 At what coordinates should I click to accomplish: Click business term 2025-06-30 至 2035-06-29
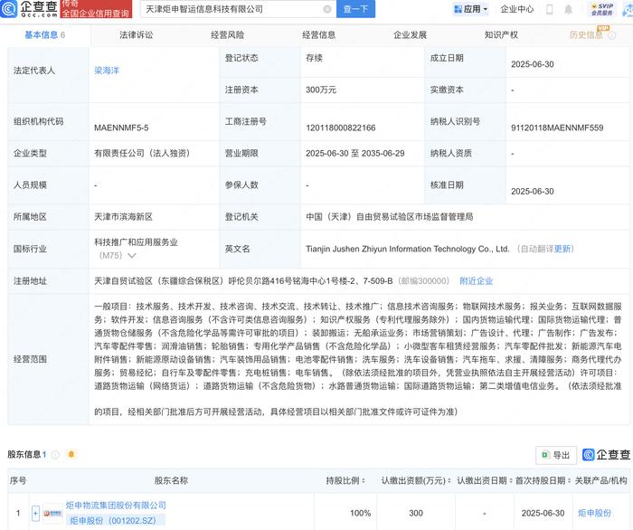point(354,154)
